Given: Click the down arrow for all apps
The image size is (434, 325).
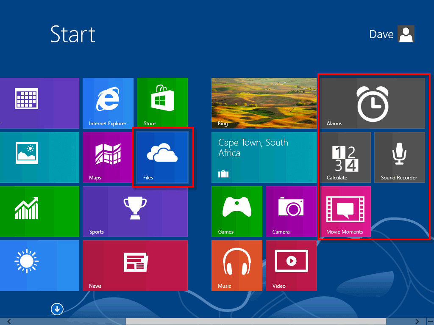Looking at the screenshot, I should pyautogui.click(x=57, y=309).
